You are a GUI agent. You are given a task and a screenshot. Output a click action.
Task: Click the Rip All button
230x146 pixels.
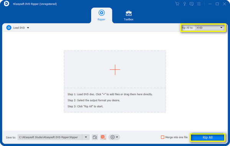coord(207,138)
